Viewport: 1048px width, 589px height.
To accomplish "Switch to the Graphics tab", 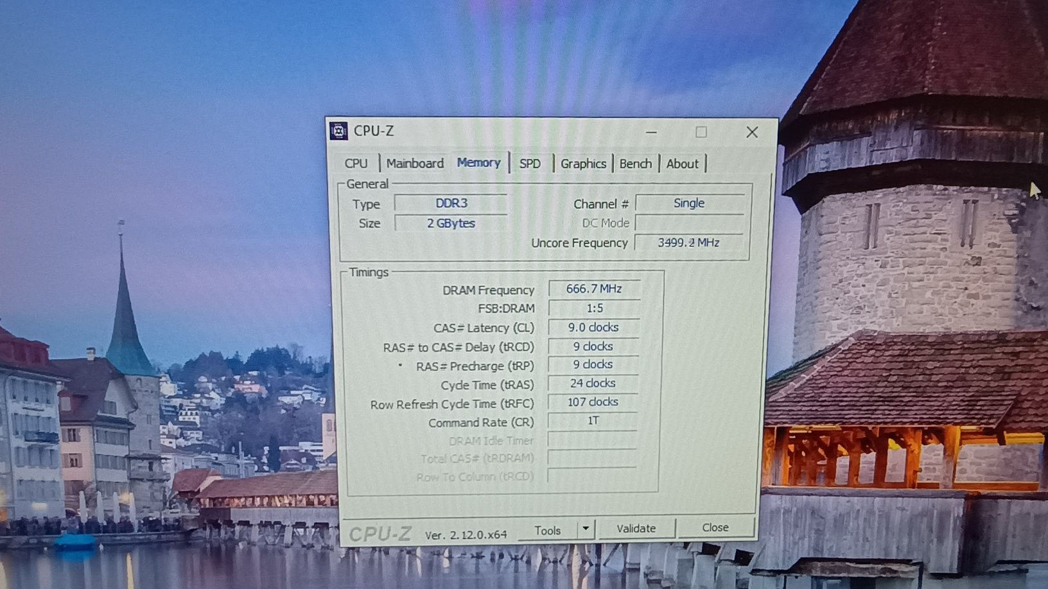I will point(583,164).
